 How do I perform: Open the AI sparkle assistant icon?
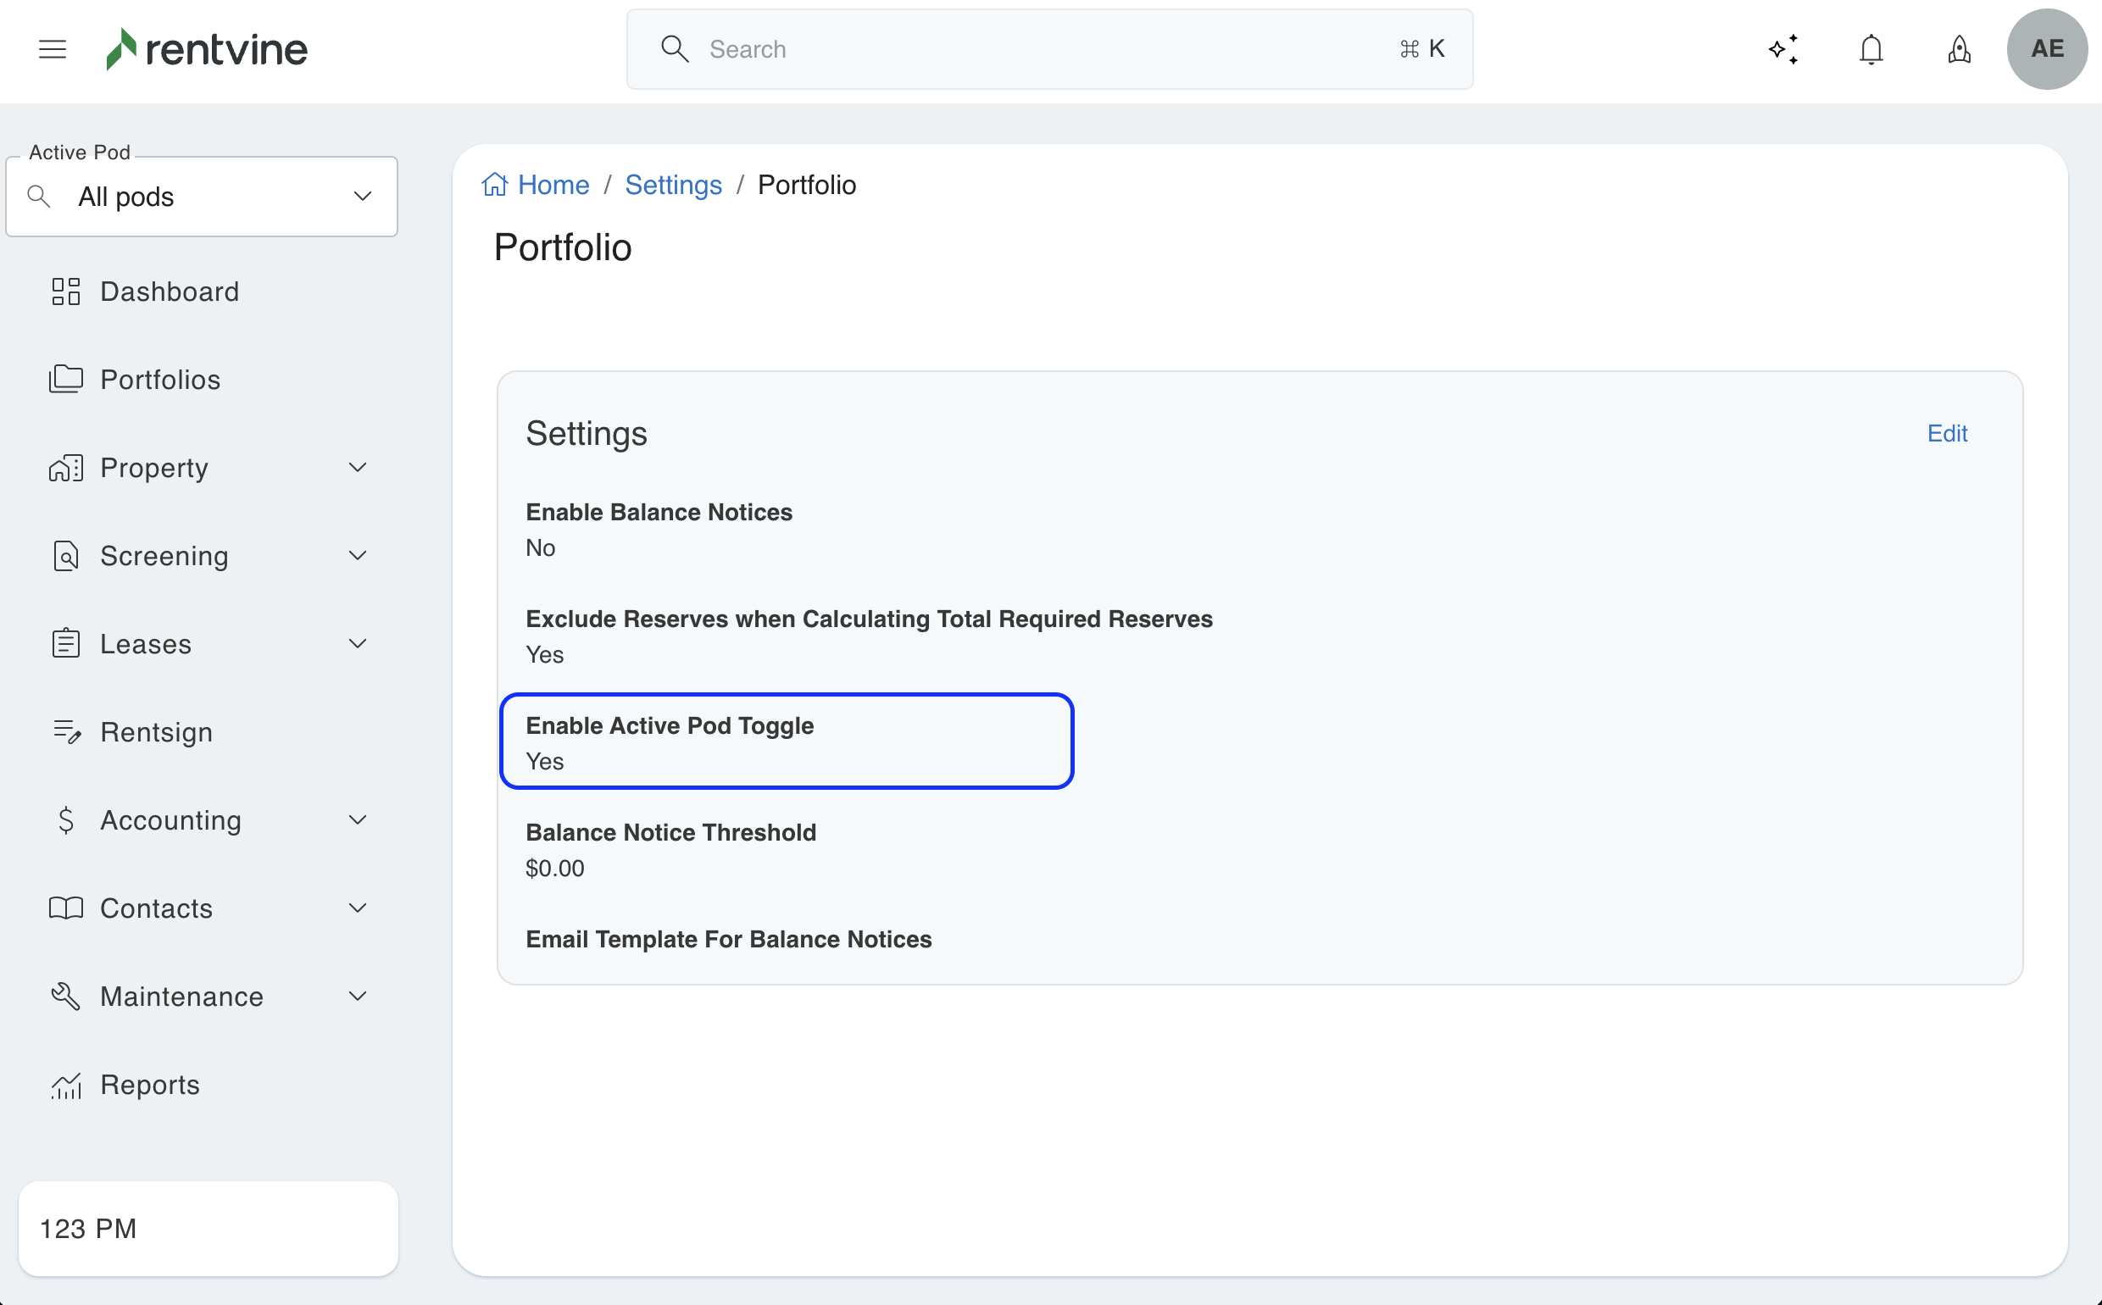click(1783, 49)
